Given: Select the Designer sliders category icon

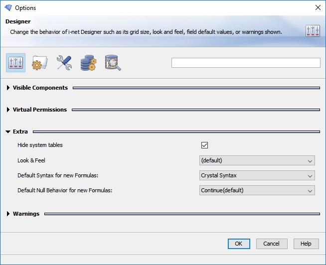Looking at the screenshot, I should tap(16, 63).
